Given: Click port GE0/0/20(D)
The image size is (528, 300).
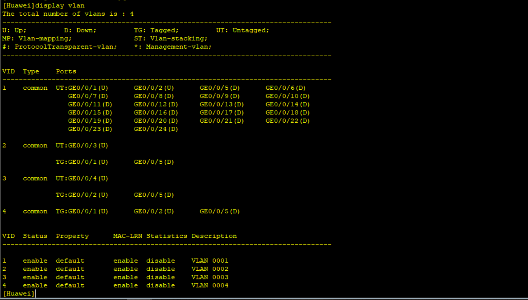Looking at the screenshot, I should click(x=156, y=121).
